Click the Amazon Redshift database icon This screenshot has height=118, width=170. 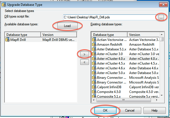pyautogui.click(x=95, y=44)
